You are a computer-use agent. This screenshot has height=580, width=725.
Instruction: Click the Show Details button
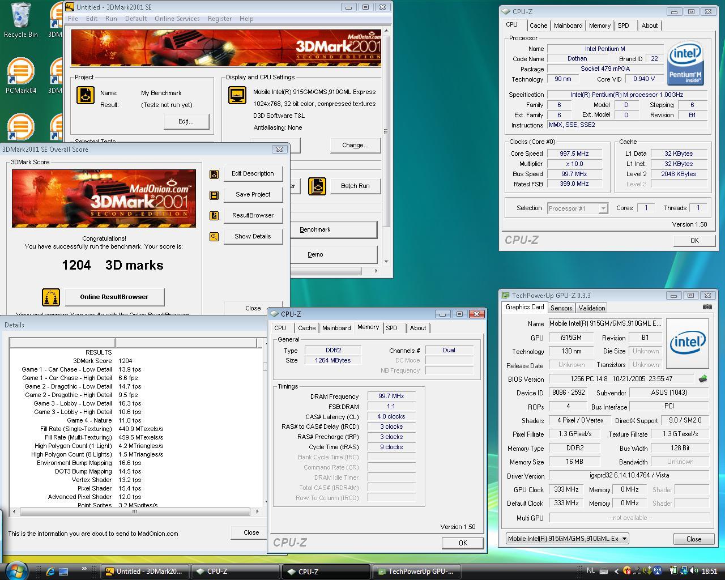(253, 237)
